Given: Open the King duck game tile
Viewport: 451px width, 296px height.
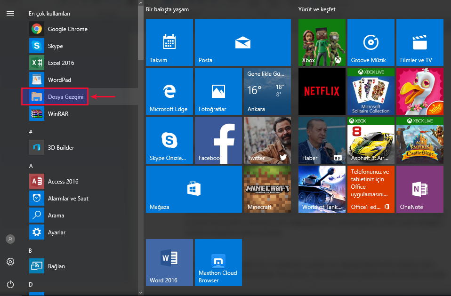Looking at the screenshot, I should coord(419,91).
